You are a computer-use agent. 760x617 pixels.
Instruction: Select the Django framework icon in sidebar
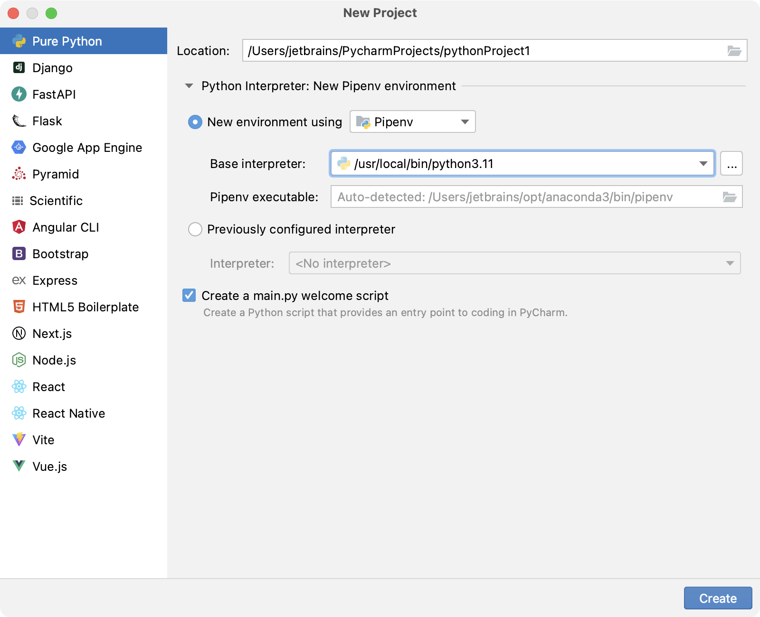pyautogui.click(x=19, y=67)
